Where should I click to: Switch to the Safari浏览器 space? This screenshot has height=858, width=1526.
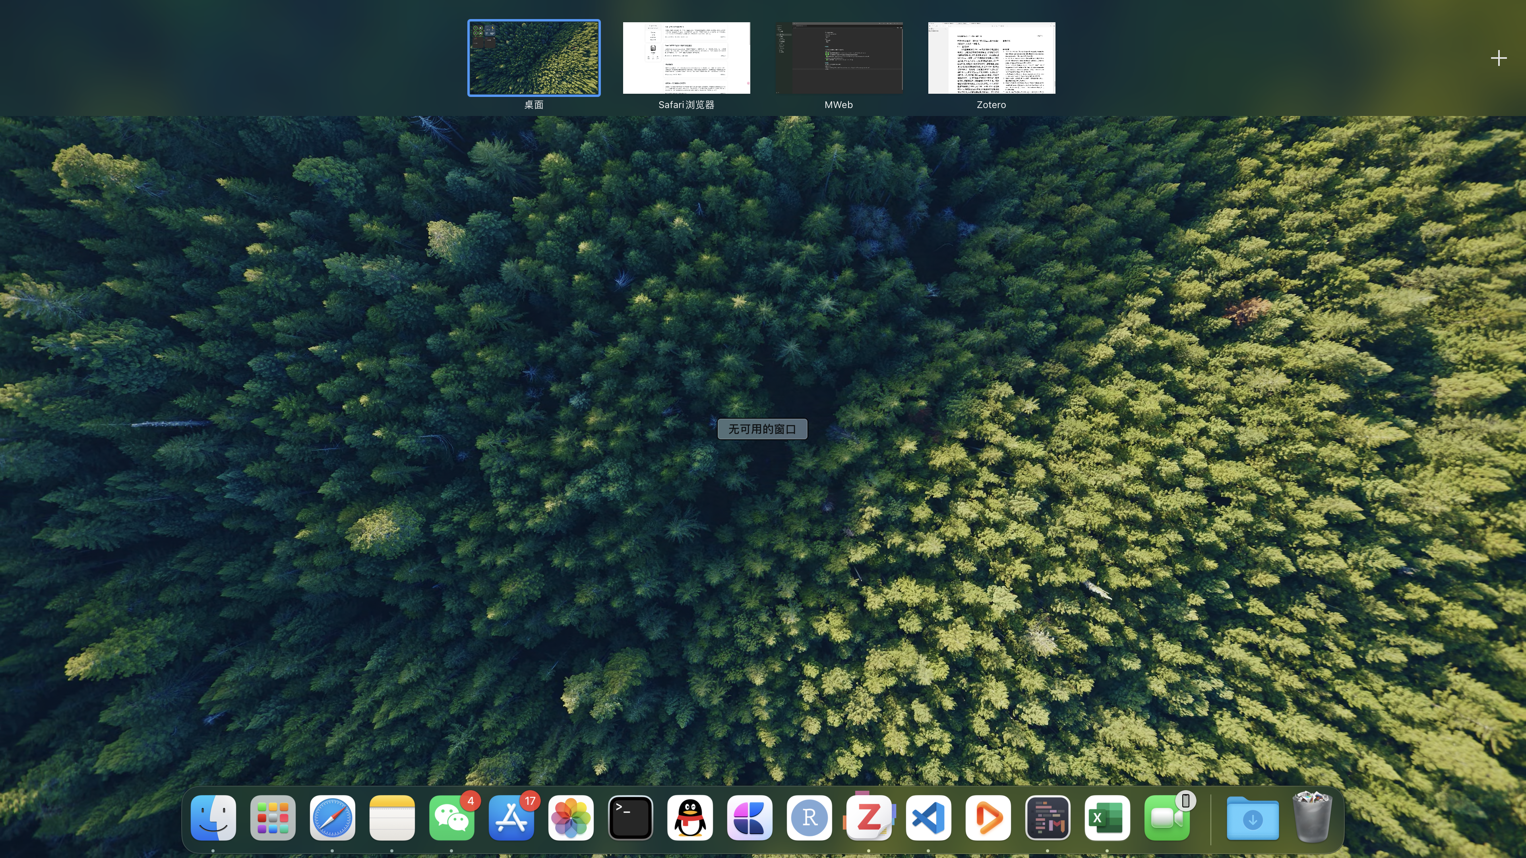point(686,58)
